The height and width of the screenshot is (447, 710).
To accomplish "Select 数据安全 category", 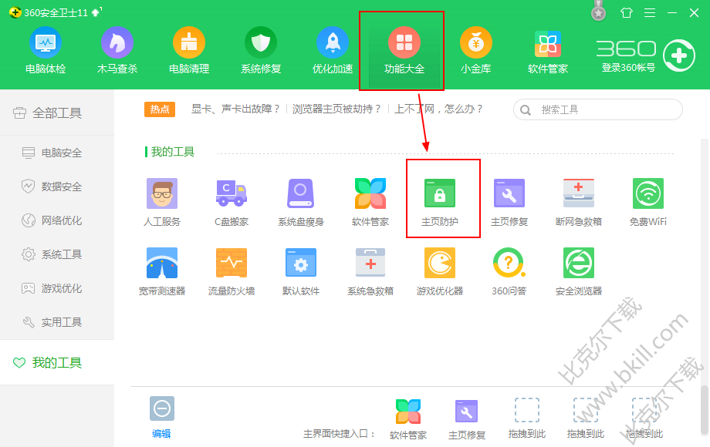I will coord(57,187).
